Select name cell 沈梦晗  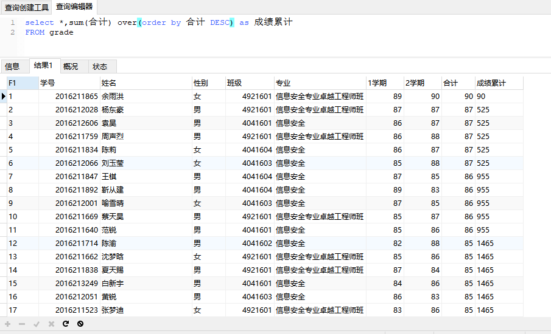tap(146, 256)
